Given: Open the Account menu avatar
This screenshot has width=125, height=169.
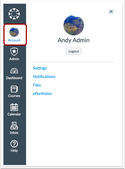Looking at the screenshot, I should pos(14,32).
